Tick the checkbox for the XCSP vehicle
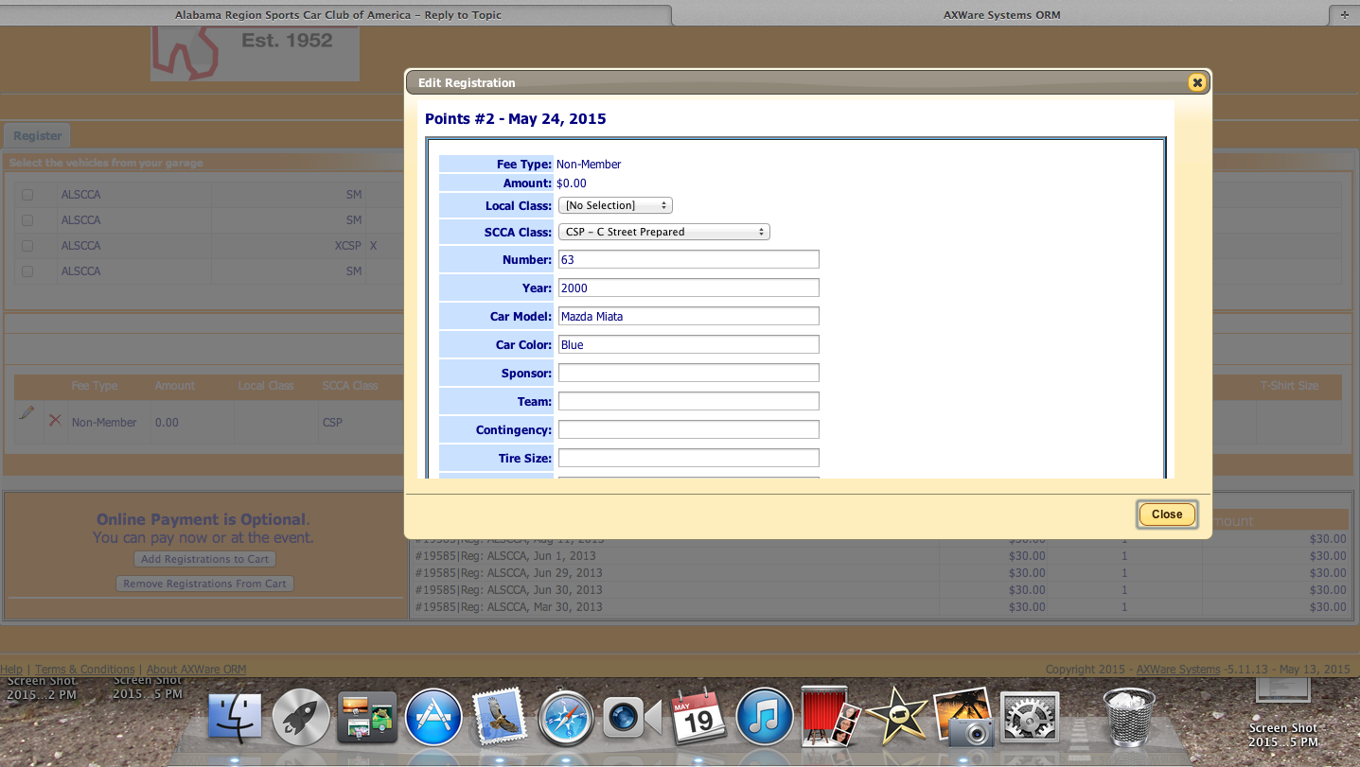Viewport: 1360px width, 767px height. click(x=27, y=246)
